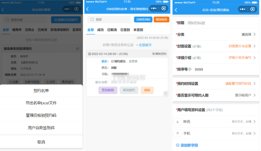Select 用户自助签到码
This screenshot has height=151, width=261.
41,128
